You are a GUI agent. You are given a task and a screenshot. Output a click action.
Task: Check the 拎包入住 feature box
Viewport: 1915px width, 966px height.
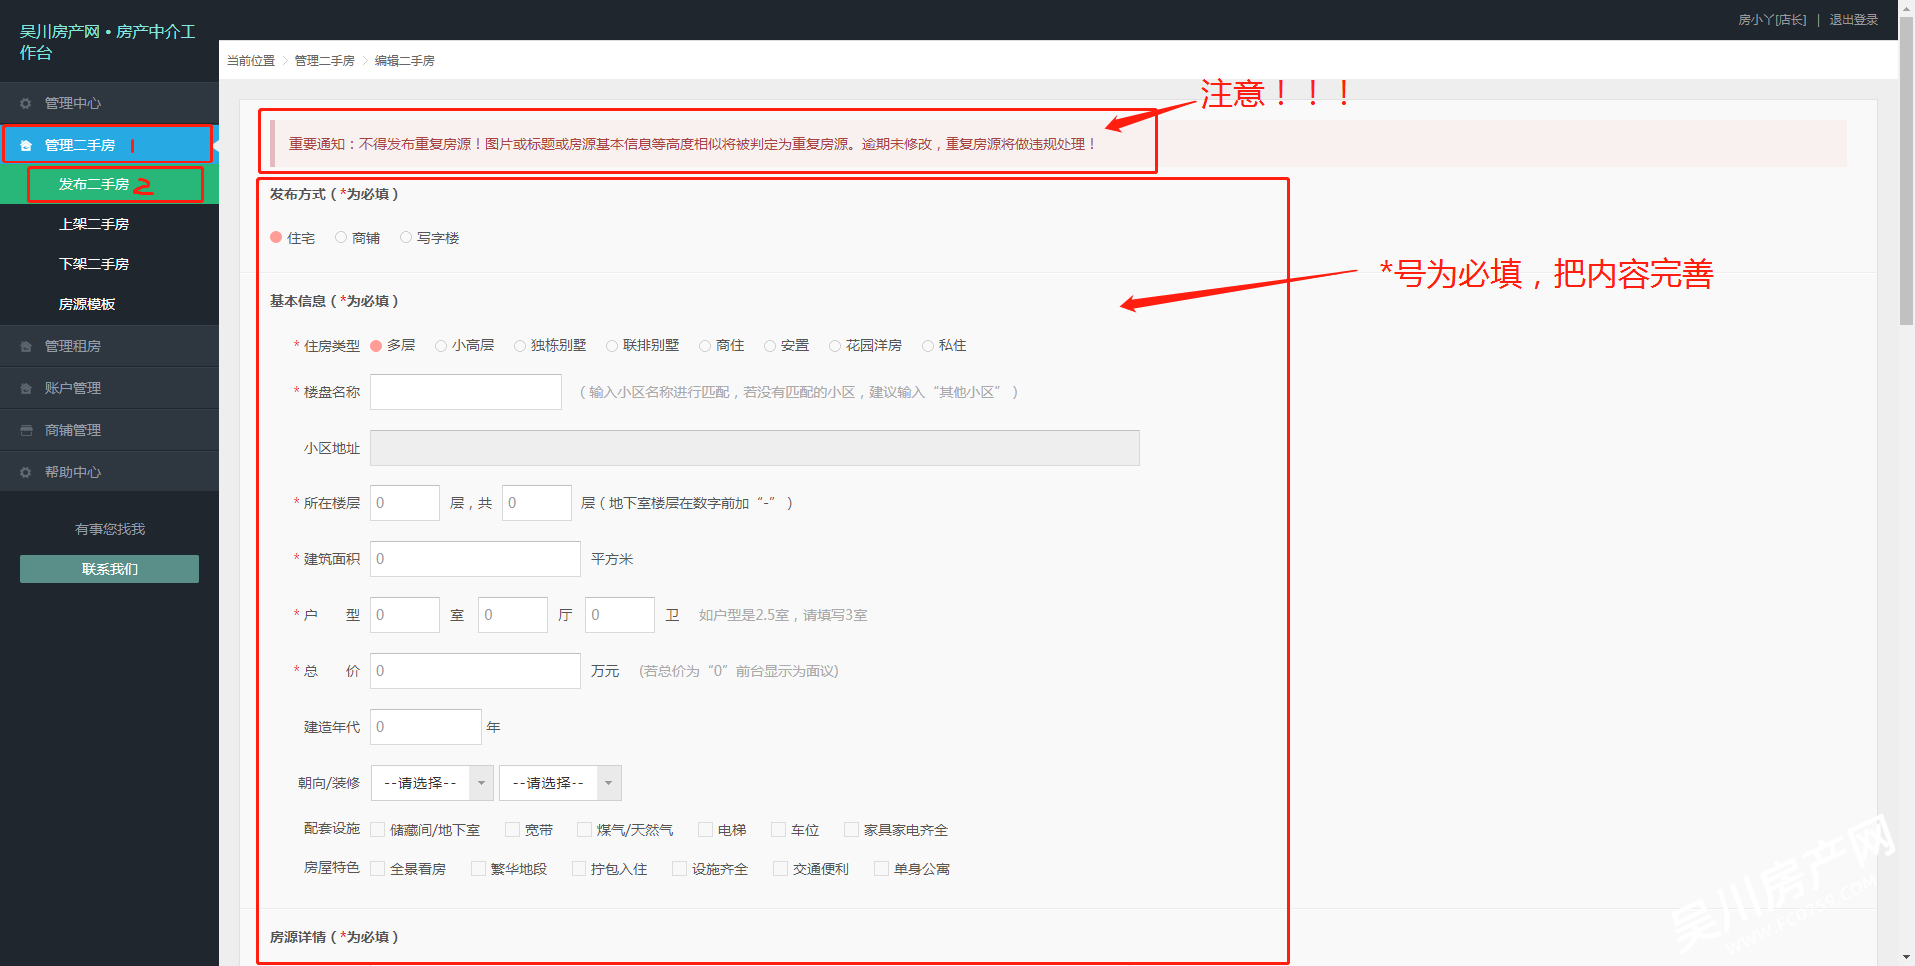point(579,868)
